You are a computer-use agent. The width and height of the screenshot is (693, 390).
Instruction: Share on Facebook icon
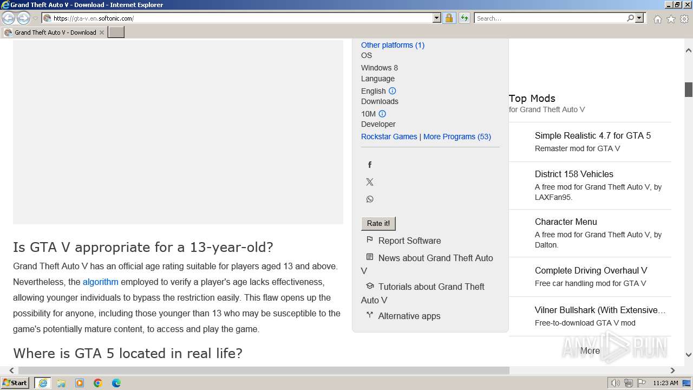coord(370,165)
